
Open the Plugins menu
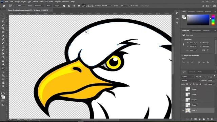click(x=58, y=2)
